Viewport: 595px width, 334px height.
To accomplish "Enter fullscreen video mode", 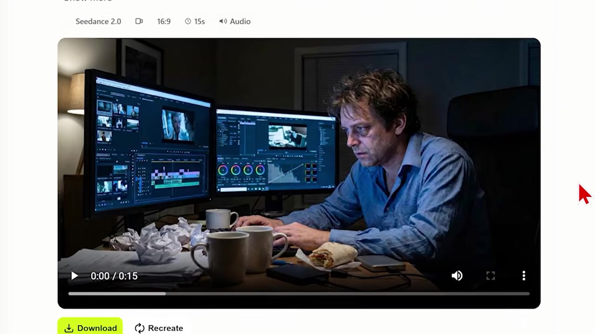I will 490,276.
